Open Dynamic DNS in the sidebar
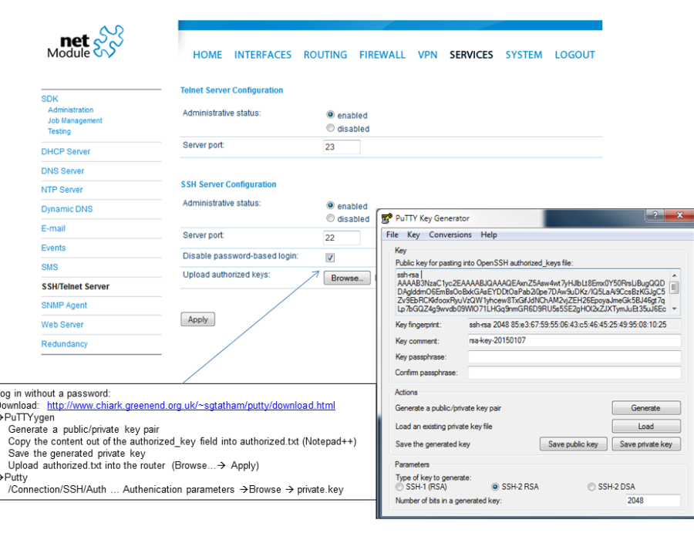Viewport: 694px width, 540px height. click(x=67, y=209)
